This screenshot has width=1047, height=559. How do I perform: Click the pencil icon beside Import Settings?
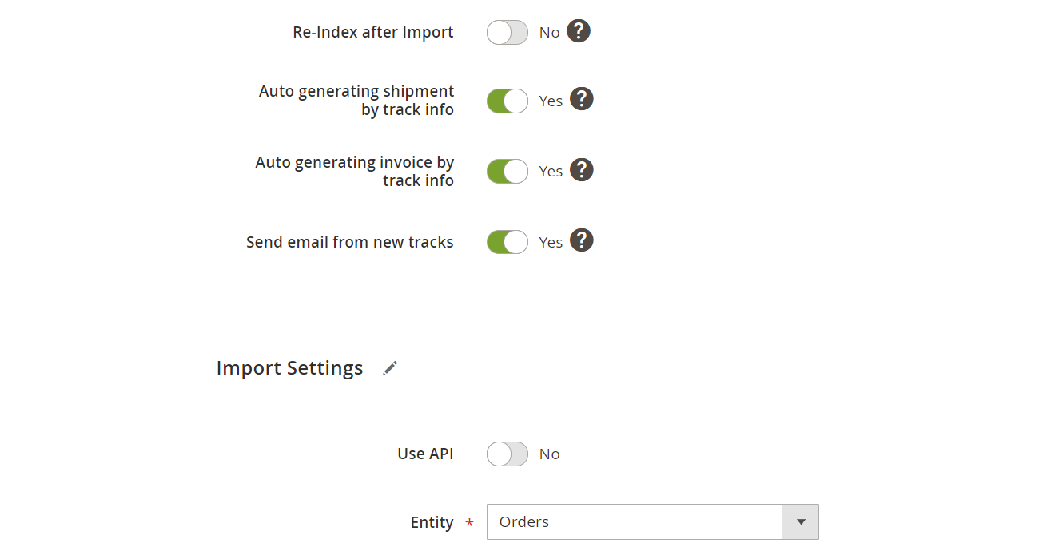click(390, 368)
